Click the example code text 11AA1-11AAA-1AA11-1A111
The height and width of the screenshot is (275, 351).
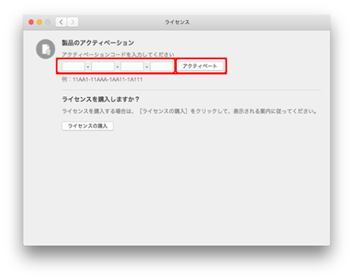click(x=108, y=79)
